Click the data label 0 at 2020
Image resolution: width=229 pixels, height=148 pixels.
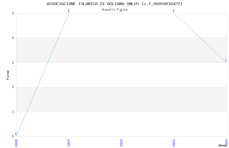point(16,134)
